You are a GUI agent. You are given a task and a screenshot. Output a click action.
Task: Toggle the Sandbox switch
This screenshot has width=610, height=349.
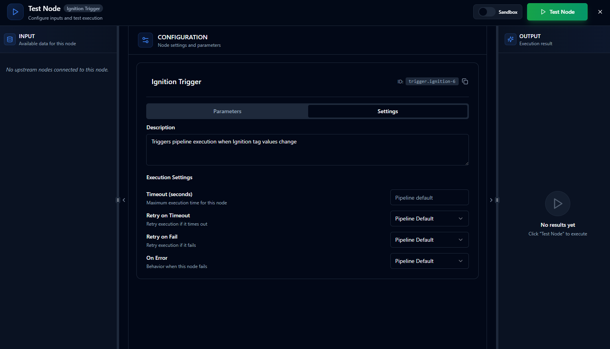point(487,12)
